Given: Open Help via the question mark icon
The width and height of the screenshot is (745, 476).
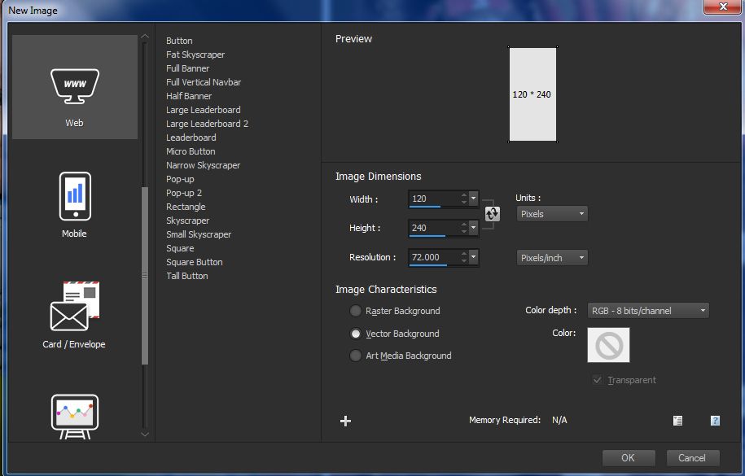Looking at the screenshot, I should click(715, 421).
